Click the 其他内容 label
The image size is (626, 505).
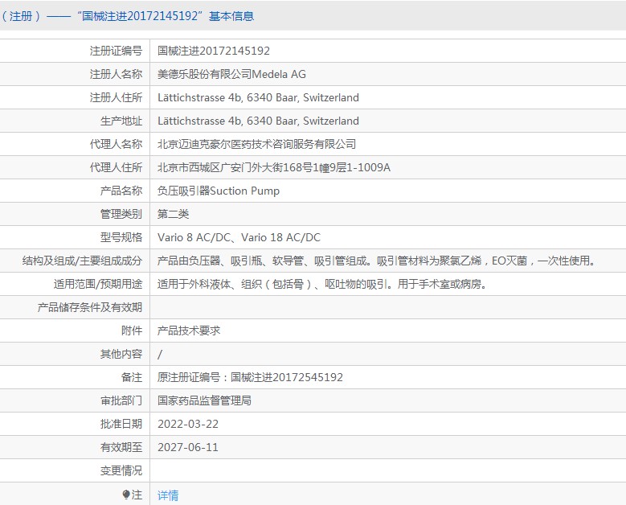point(121,354)
